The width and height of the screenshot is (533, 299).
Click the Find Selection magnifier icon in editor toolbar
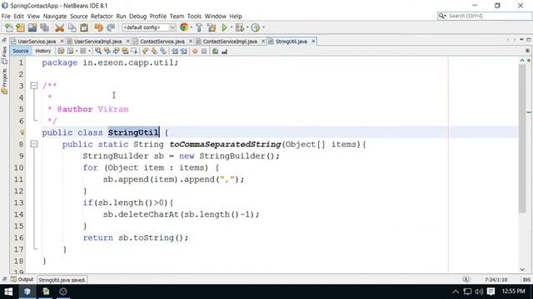98,51
